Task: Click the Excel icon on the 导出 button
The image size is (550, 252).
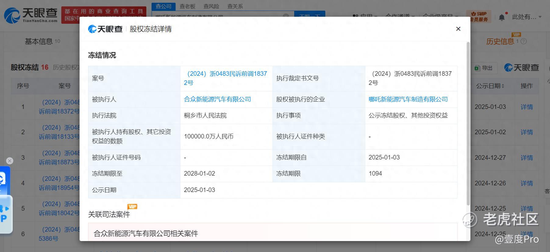Action: [477, 68]
